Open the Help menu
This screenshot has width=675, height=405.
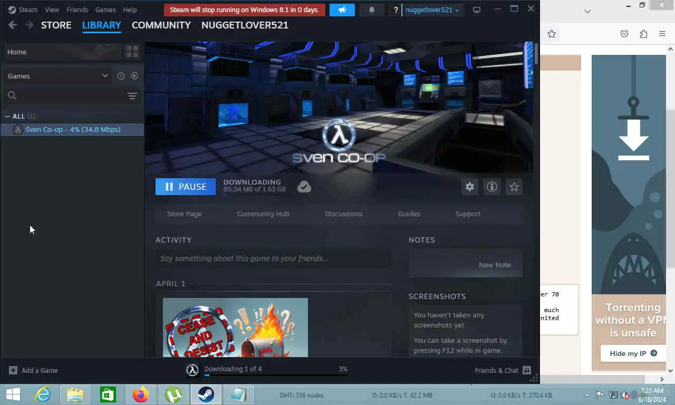(x=130, y=9)
